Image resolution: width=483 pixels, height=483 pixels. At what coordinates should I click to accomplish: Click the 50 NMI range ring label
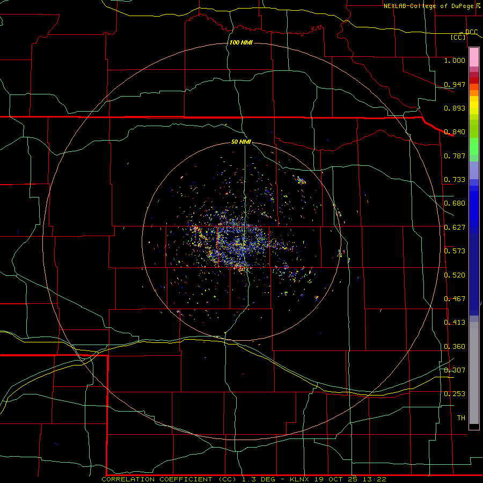coord(241,142)
